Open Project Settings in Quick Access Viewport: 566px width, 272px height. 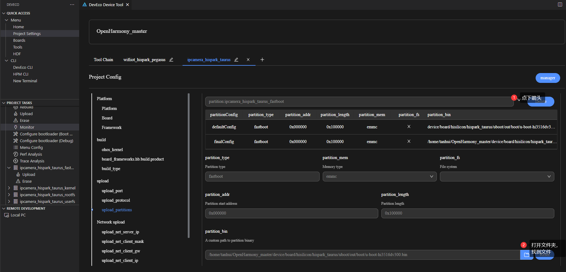[27, 33]
